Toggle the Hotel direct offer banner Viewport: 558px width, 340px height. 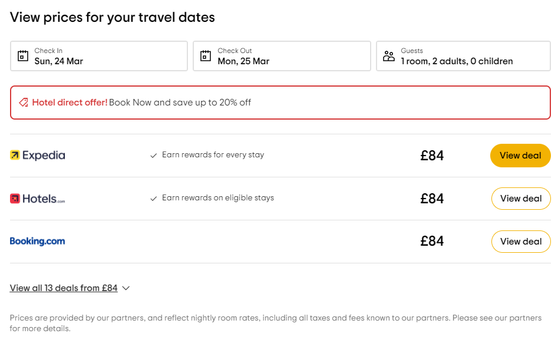280,102
